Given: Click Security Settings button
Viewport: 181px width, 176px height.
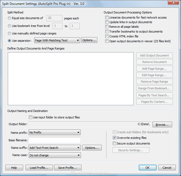Looking at the screenshot, I should [131, 150].
